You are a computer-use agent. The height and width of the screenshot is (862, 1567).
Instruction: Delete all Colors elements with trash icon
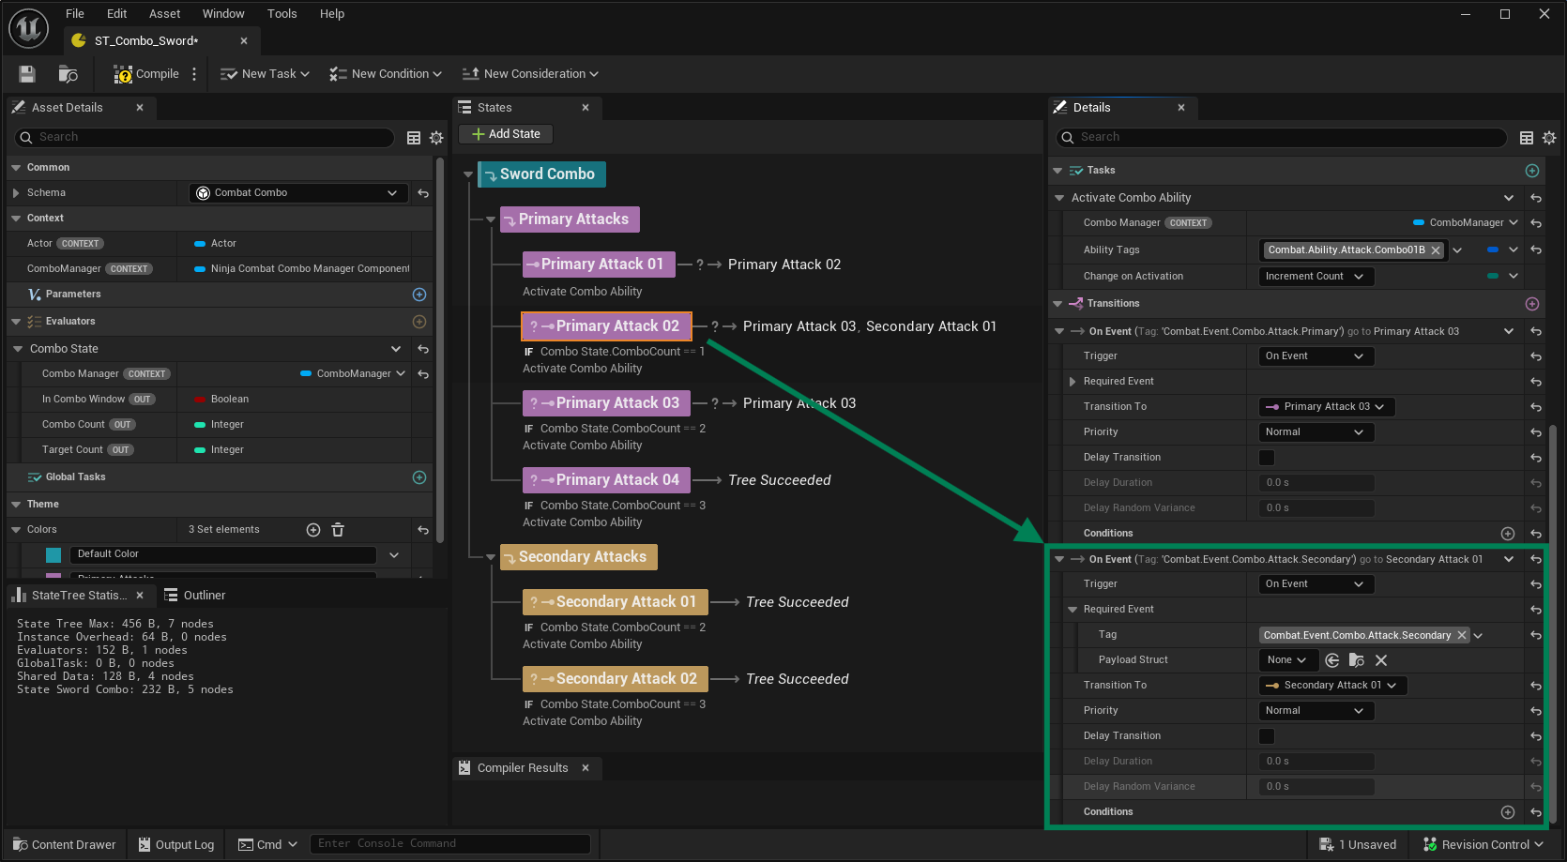[x=338, y=530]
